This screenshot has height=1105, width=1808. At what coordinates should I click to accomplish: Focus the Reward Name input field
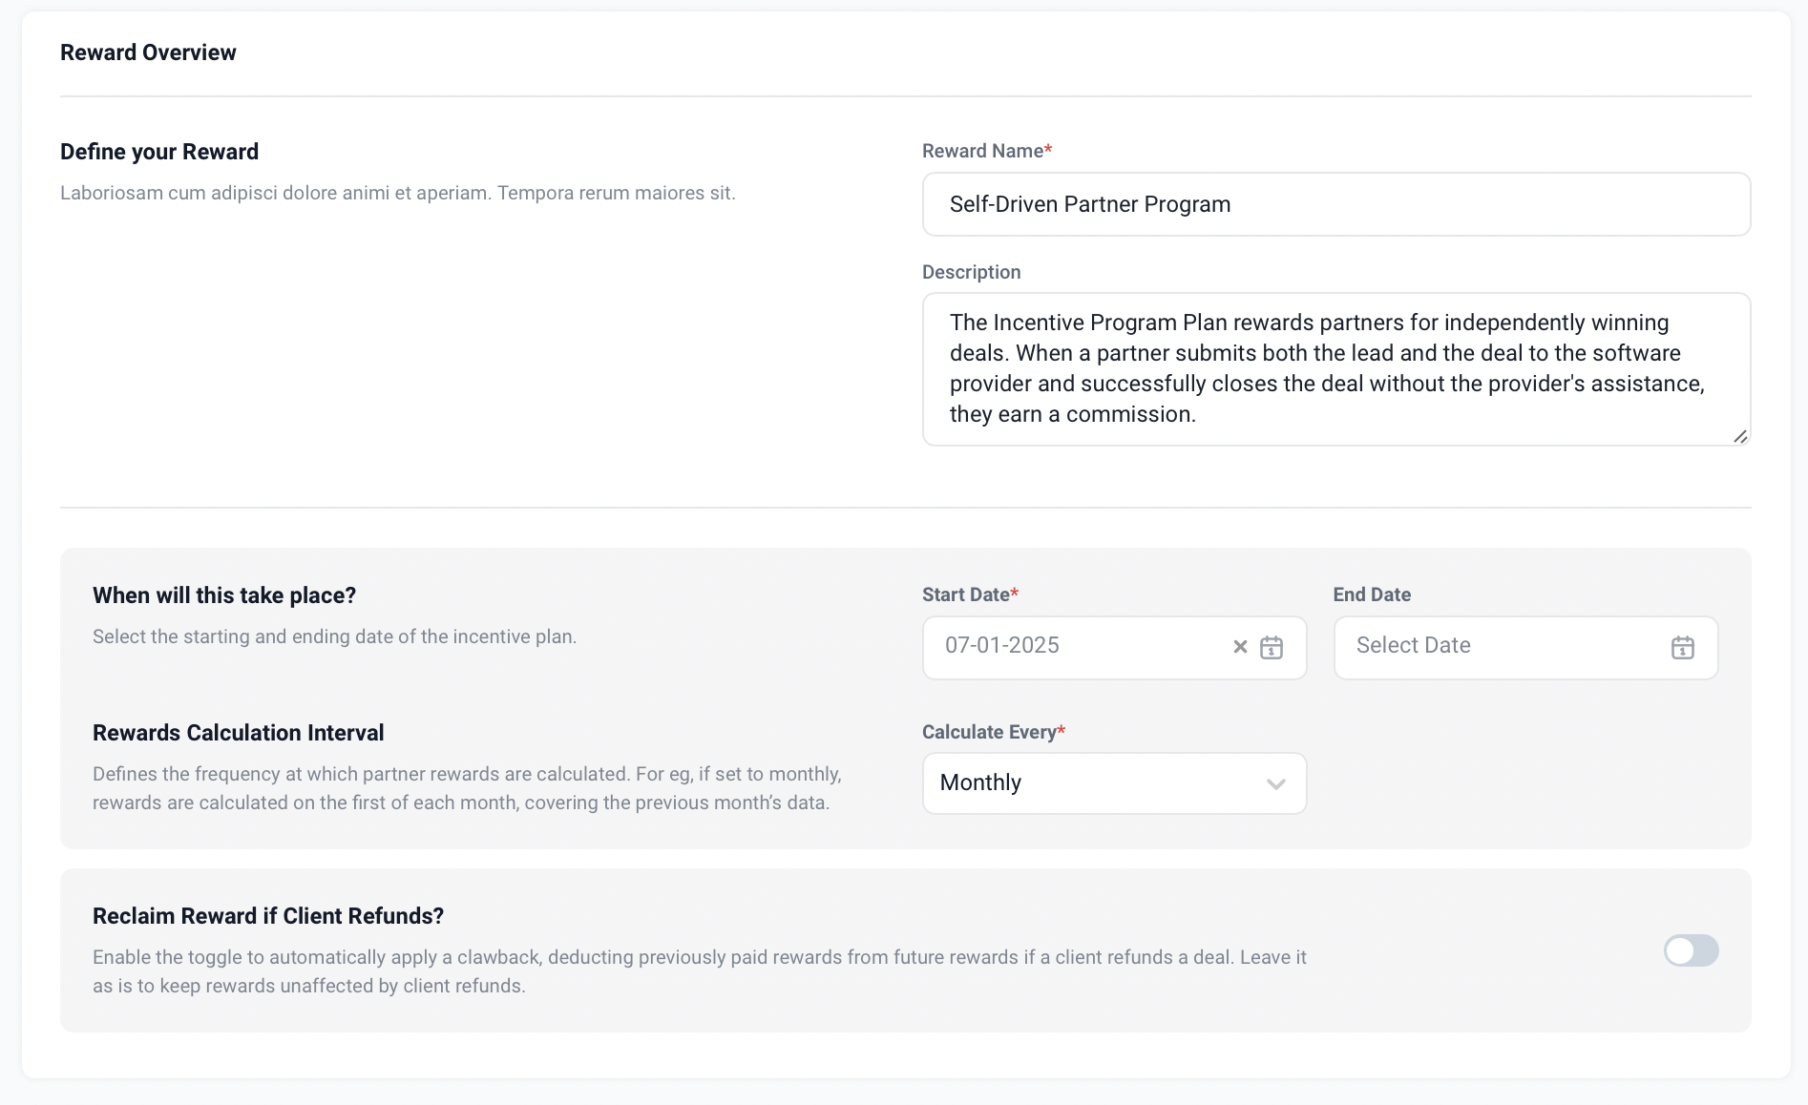coord(1335,204)
